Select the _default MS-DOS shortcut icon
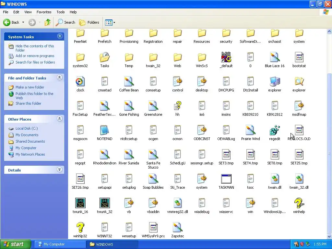Viewport: 332px width, 249px height. click(x=226, y=57)
